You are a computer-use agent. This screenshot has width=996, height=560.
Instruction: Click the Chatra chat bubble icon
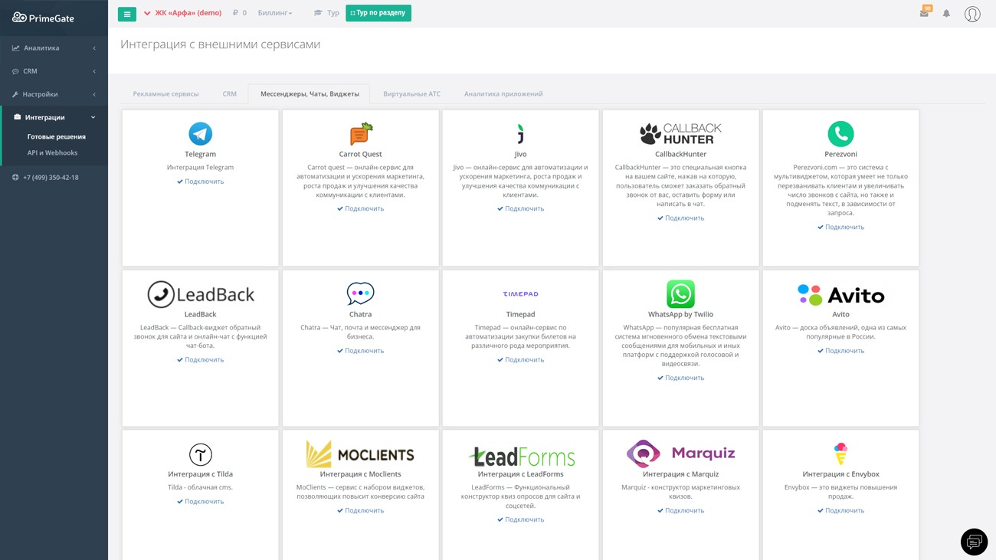(360, 293)
